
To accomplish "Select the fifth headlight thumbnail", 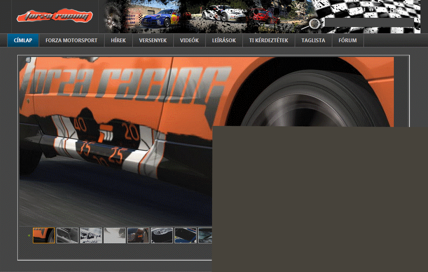I will point(138,235).
